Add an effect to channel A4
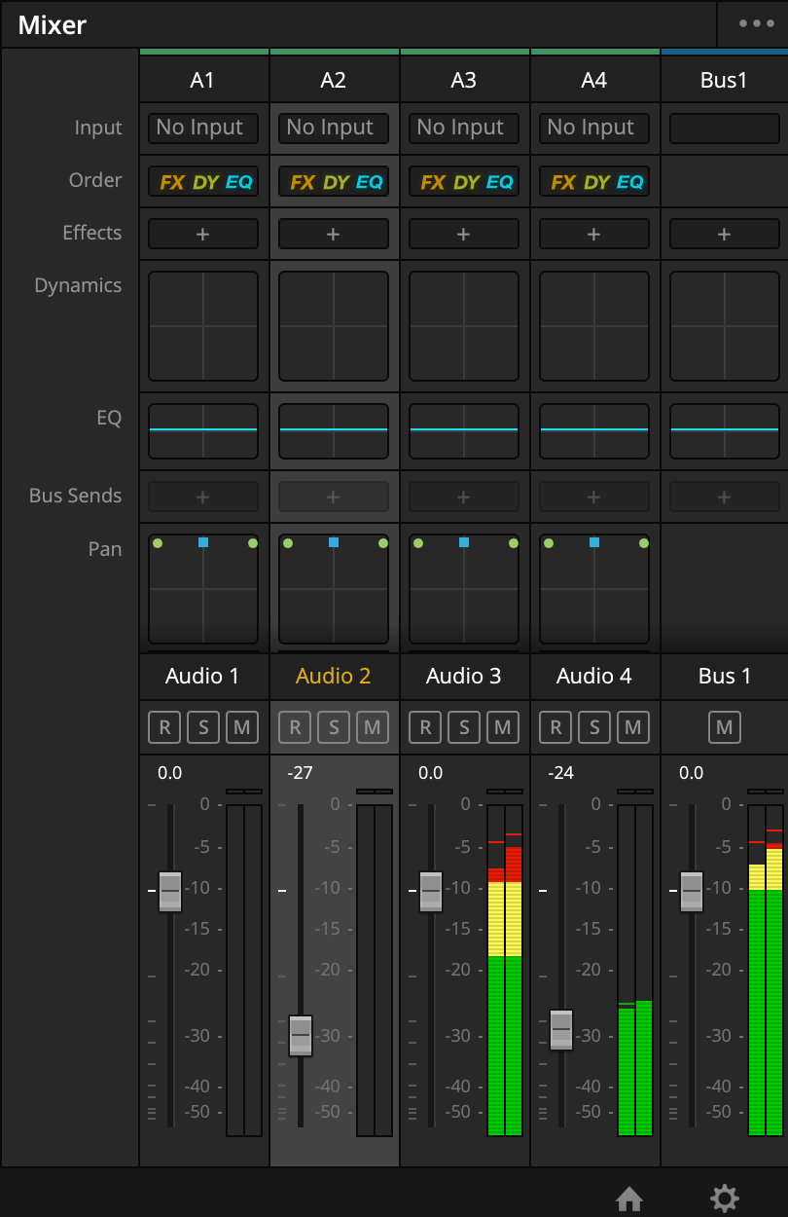Viewport: 788px width, 1217px height. tap(593, 234)
